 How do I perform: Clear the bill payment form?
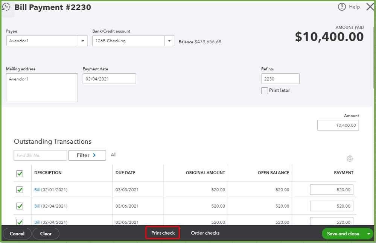[x=46, y=234]
